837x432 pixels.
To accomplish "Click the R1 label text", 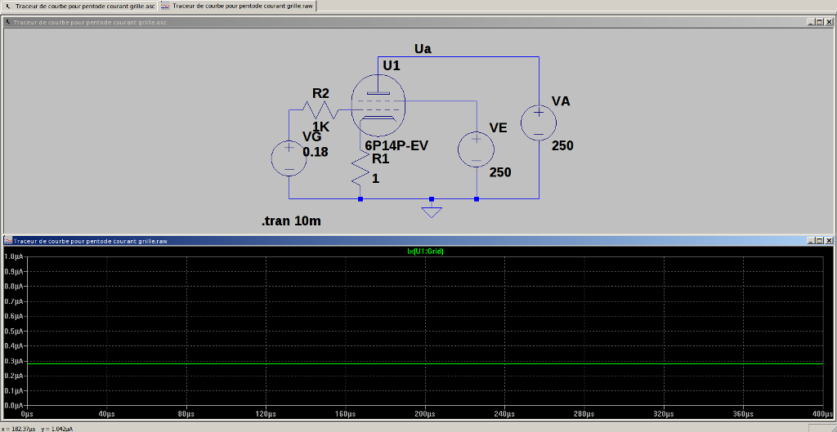I will click(381, 158).
